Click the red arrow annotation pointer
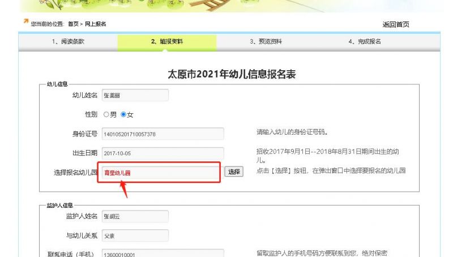The height and width of the screenshot is (257, 453). coord(124,189)
